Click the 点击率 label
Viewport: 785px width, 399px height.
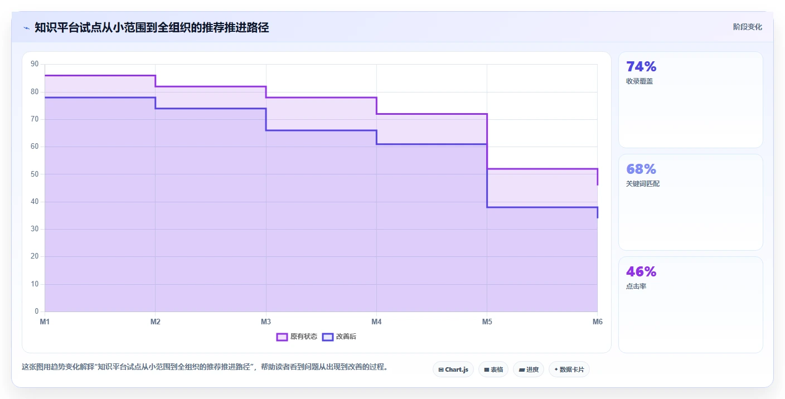tap(636, 286)
